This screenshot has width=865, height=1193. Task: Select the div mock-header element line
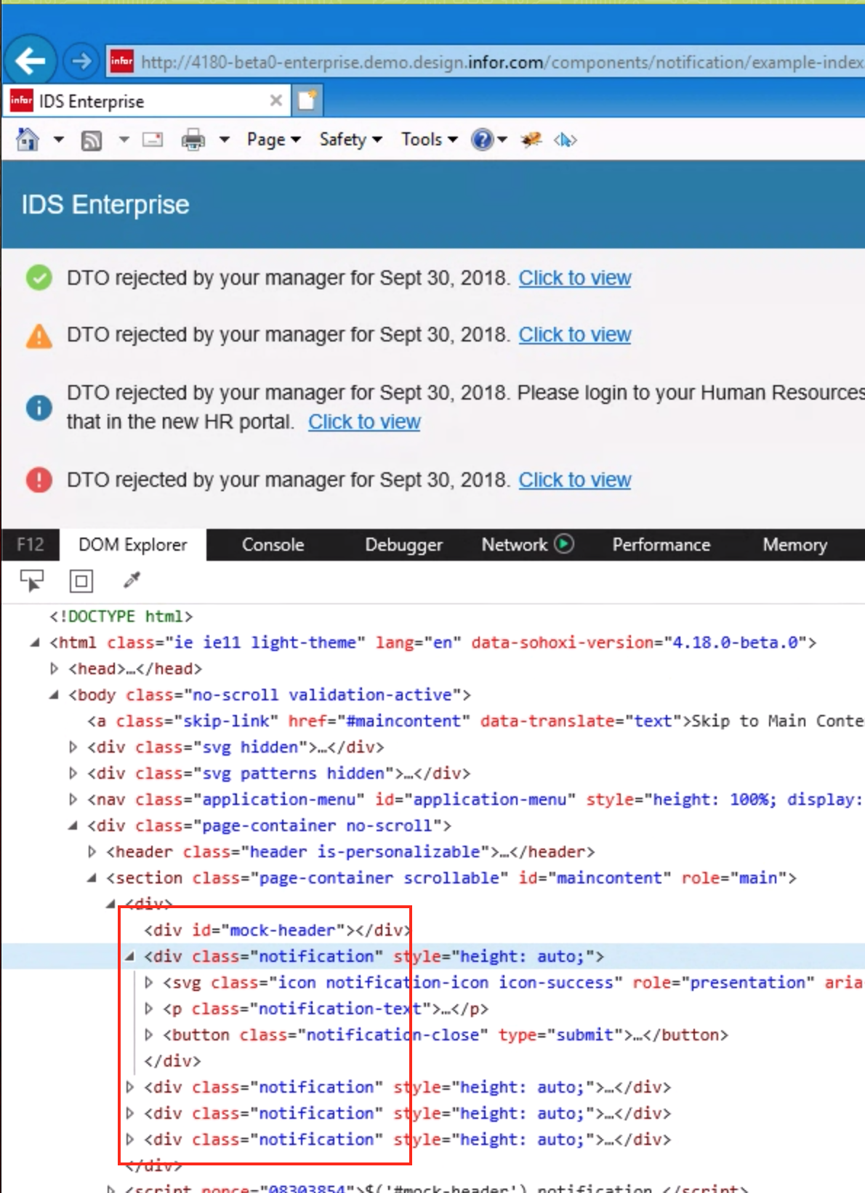point(277,930)
